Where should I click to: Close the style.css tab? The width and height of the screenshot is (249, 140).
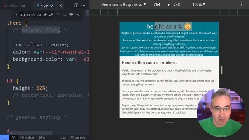tap(61, 6)
